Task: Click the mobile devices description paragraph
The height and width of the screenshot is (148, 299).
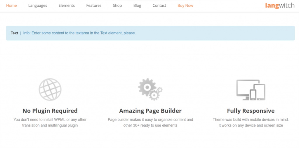Action: [251, 123]
